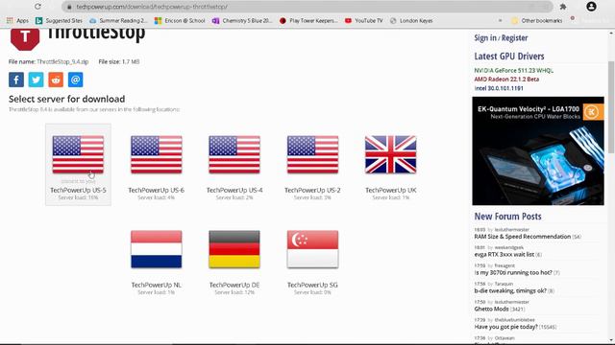
Task: Open the Intel 30.0.101.1191 driver link
Action: (499, 88)
